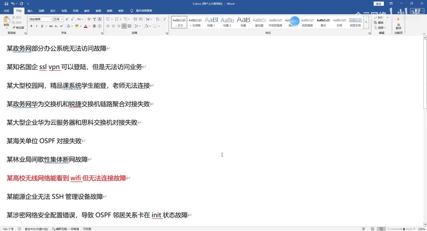Click the accessibility status (辅助功能) in status bar
This screenshot has height=231, width=427.
65,229
